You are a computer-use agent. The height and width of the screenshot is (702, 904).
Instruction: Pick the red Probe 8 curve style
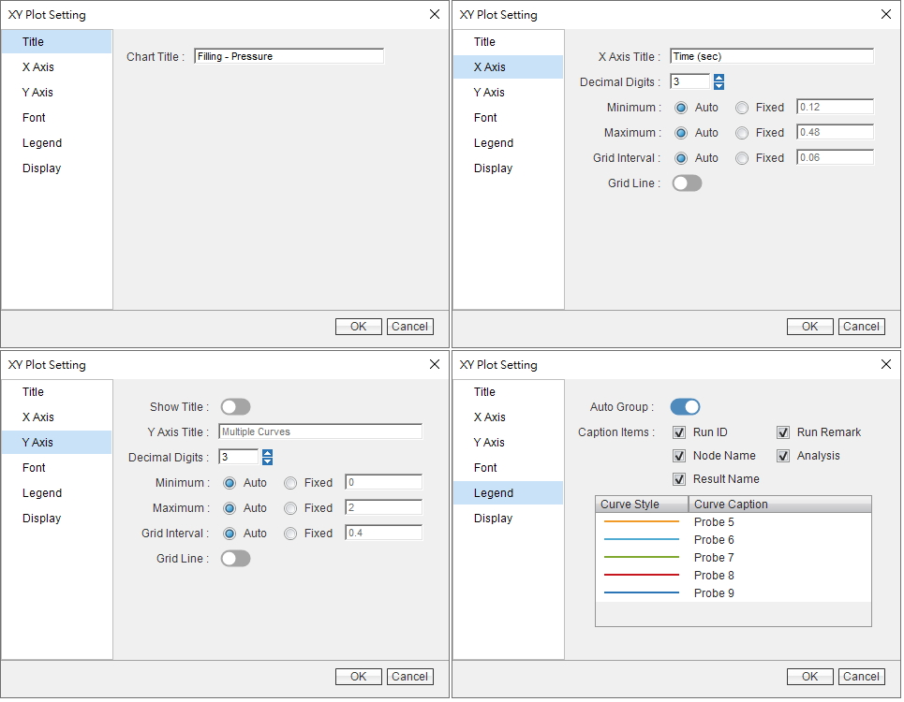tap(642, 576)
